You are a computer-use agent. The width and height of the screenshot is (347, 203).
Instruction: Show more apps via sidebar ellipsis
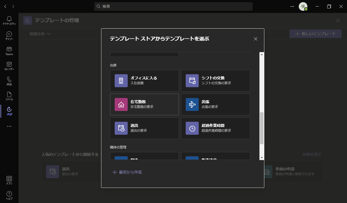pyautogui.click(x=9, y=126)
